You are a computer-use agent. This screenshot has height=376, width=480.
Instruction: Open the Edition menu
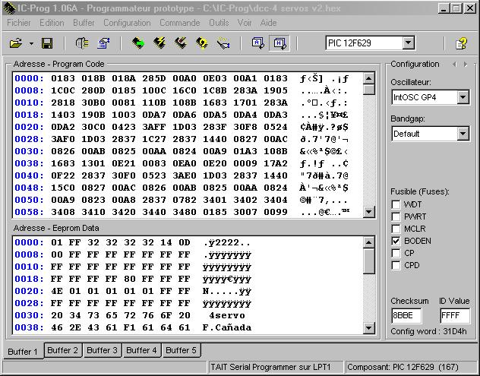(x=52, y=23)
